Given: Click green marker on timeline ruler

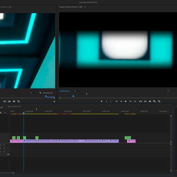Looking at the screenshot, I should (x=36, y=109).
